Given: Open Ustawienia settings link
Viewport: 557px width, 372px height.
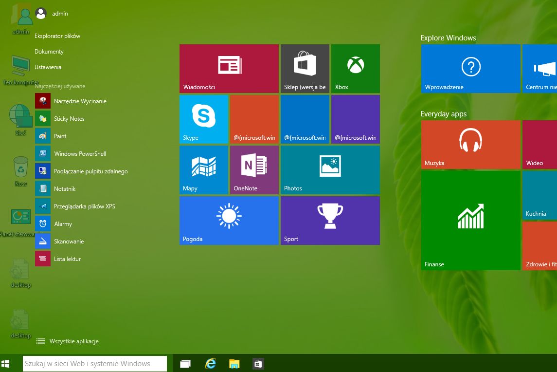Looking at the screenshot, I should coord(48,67).
